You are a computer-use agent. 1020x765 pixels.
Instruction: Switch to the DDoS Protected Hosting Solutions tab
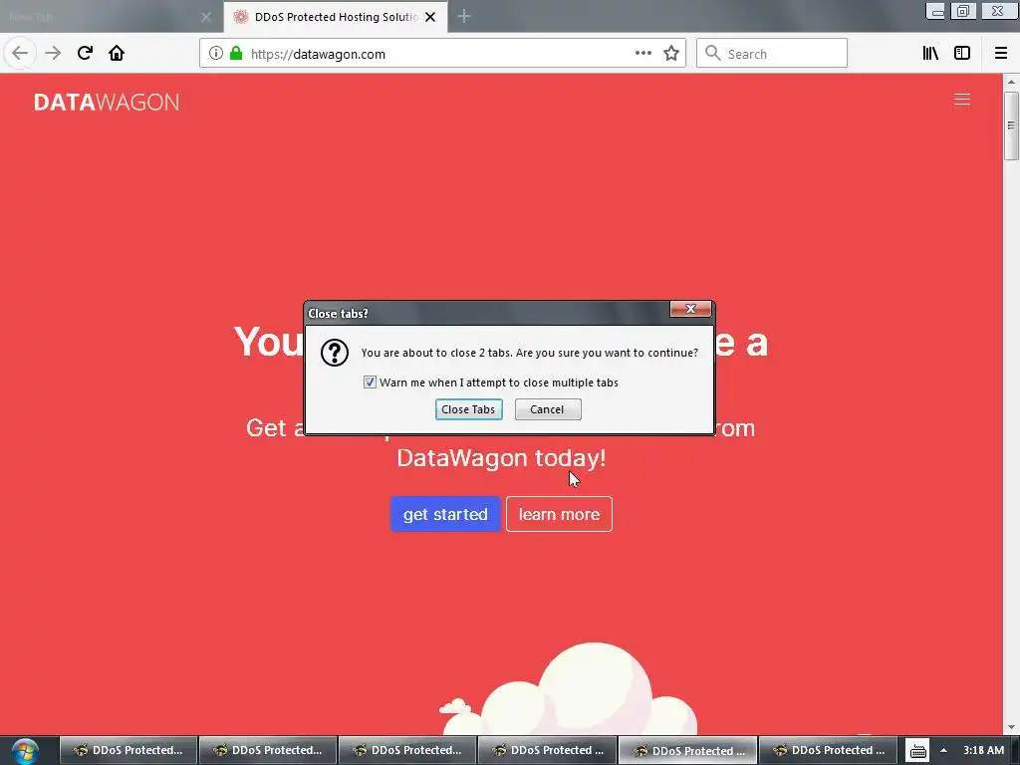pyautogui.click(x=336, y=17)
